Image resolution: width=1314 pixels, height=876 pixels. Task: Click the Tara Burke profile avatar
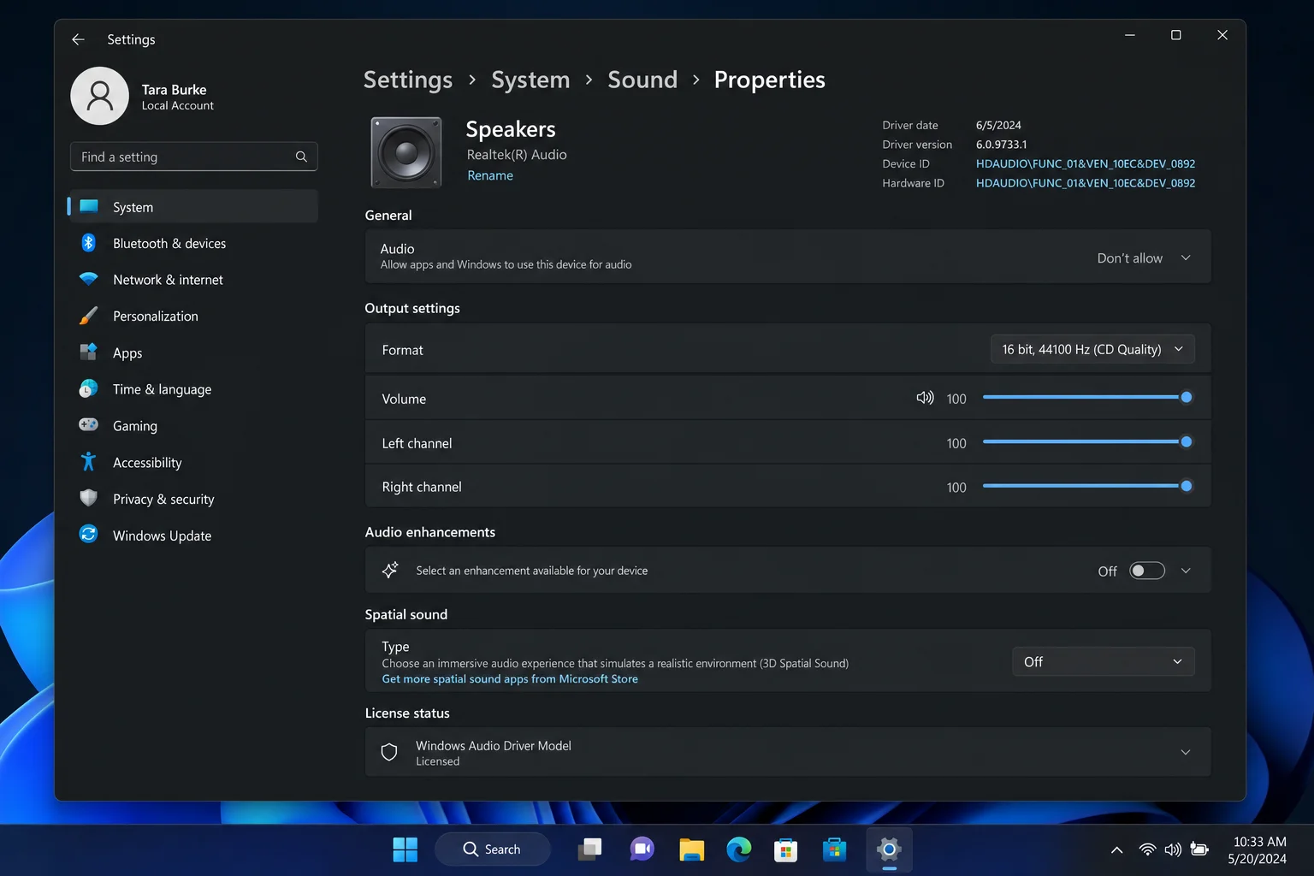pos(100,96)
